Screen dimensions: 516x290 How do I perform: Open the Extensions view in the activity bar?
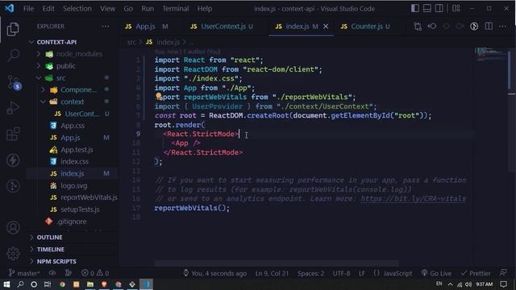click(x=13, y=135)
